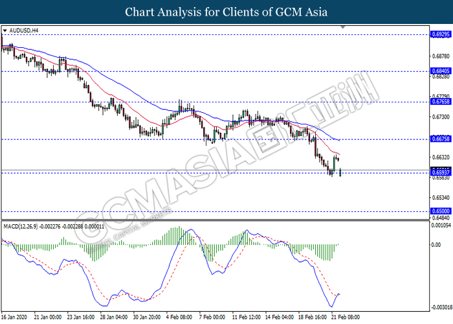The width and height of the screenshot is (453, 324).
Task: Click the 16 Jan 2020 date label
Action: (x=14, y=318)
